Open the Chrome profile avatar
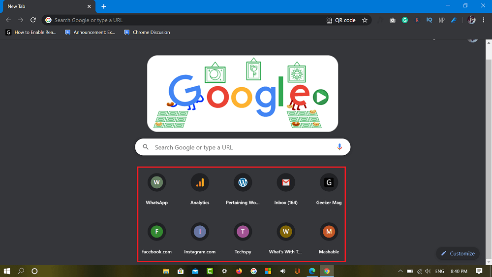 click(x=471, y=20)
